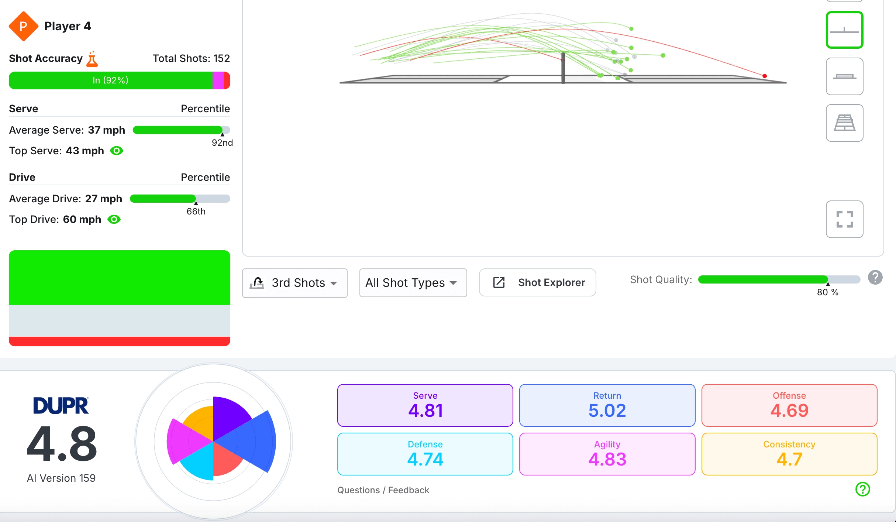
Task: Click the Consistency 4.7 rating card
Action: pos(789,454)
